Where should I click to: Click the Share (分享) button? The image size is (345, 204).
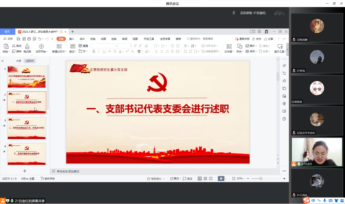[x=268, y=39]
